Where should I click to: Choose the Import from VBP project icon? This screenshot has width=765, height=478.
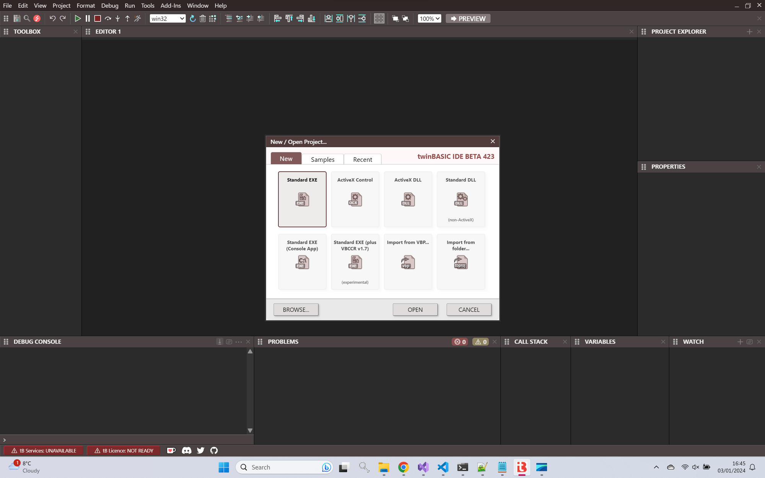pyautogui.click(x=408, y=262)
